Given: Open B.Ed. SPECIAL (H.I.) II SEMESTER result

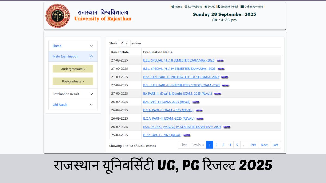Looking at the screenshot, I should tap(179, 60).
